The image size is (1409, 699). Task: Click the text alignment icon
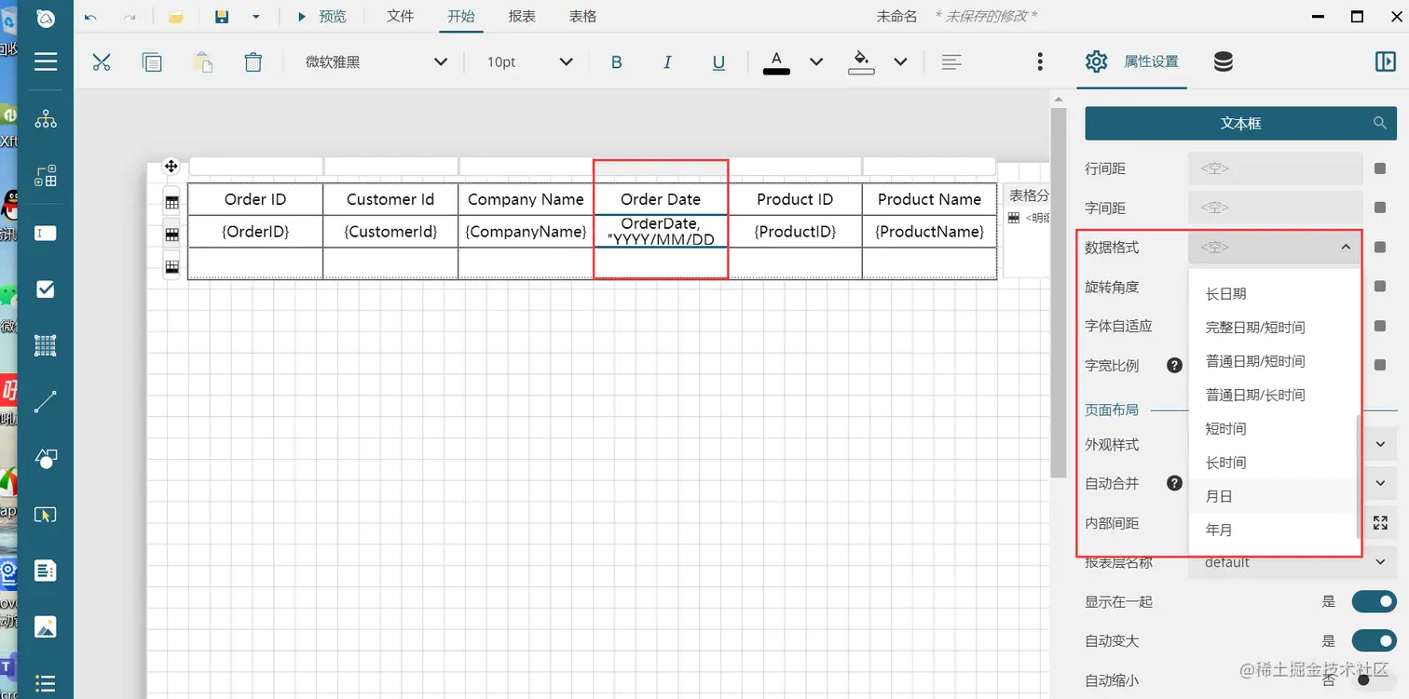951,62
